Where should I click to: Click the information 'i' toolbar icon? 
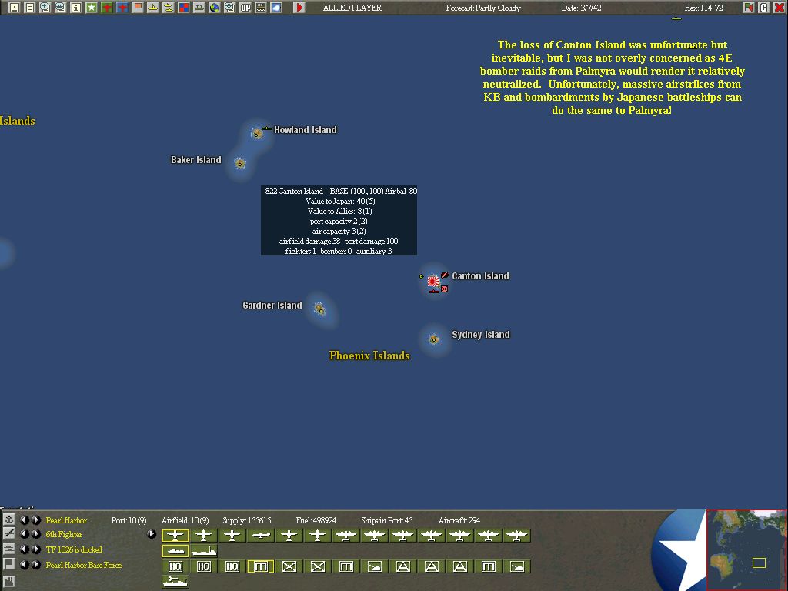point(76,8)
